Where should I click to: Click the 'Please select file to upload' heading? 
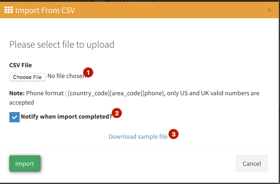click(x=62, y=44)
